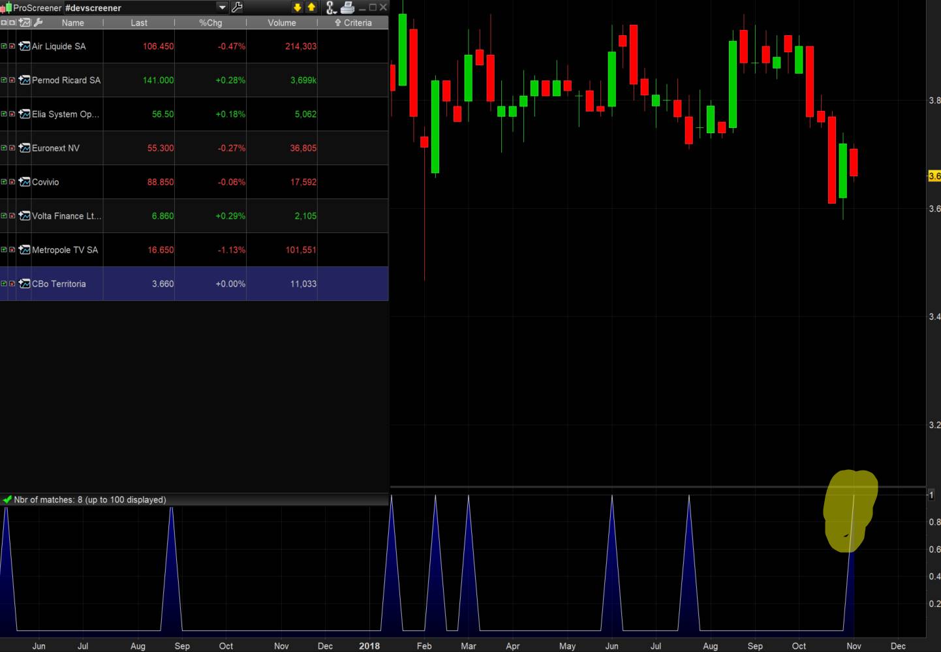This screenshot has height=652, width=941.
Task: Click the change value +0.29%
Action: 230,216
